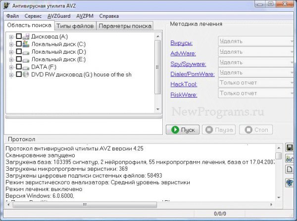
Task: Click the save protocol floppy disk icon
Action: (x=290, y=147)
